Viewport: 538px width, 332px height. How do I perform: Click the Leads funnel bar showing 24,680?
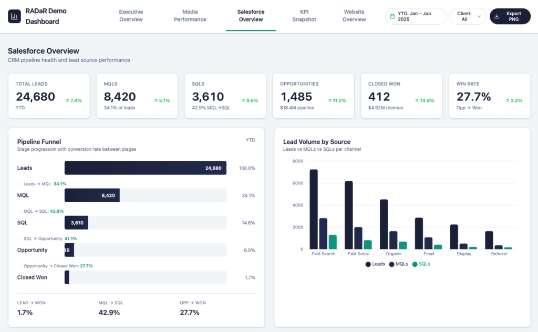(x=146, y=168)
